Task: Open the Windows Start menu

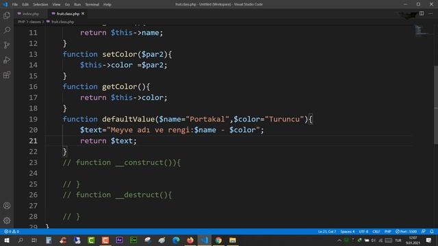Action: coord(6,240)
